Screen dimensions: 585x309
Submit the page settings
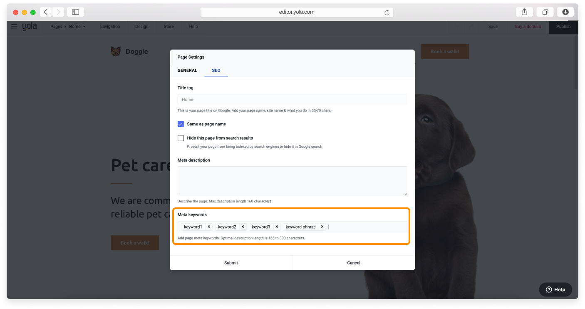pyautogui.click(x=231, y=263)
